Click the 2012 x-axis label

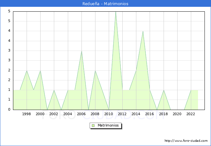pos(122,114)
